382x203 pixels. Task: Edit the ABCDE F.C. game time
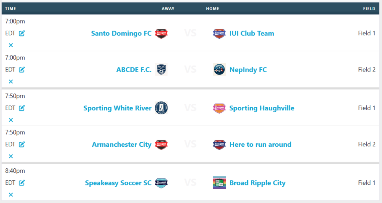[x=22, y=70]
